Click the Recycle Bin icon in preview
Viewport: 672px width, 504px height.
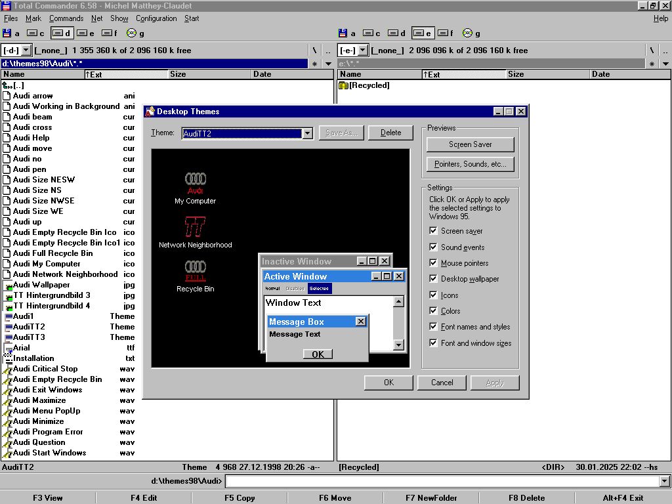pyautogui.click(x=195, y=270)
